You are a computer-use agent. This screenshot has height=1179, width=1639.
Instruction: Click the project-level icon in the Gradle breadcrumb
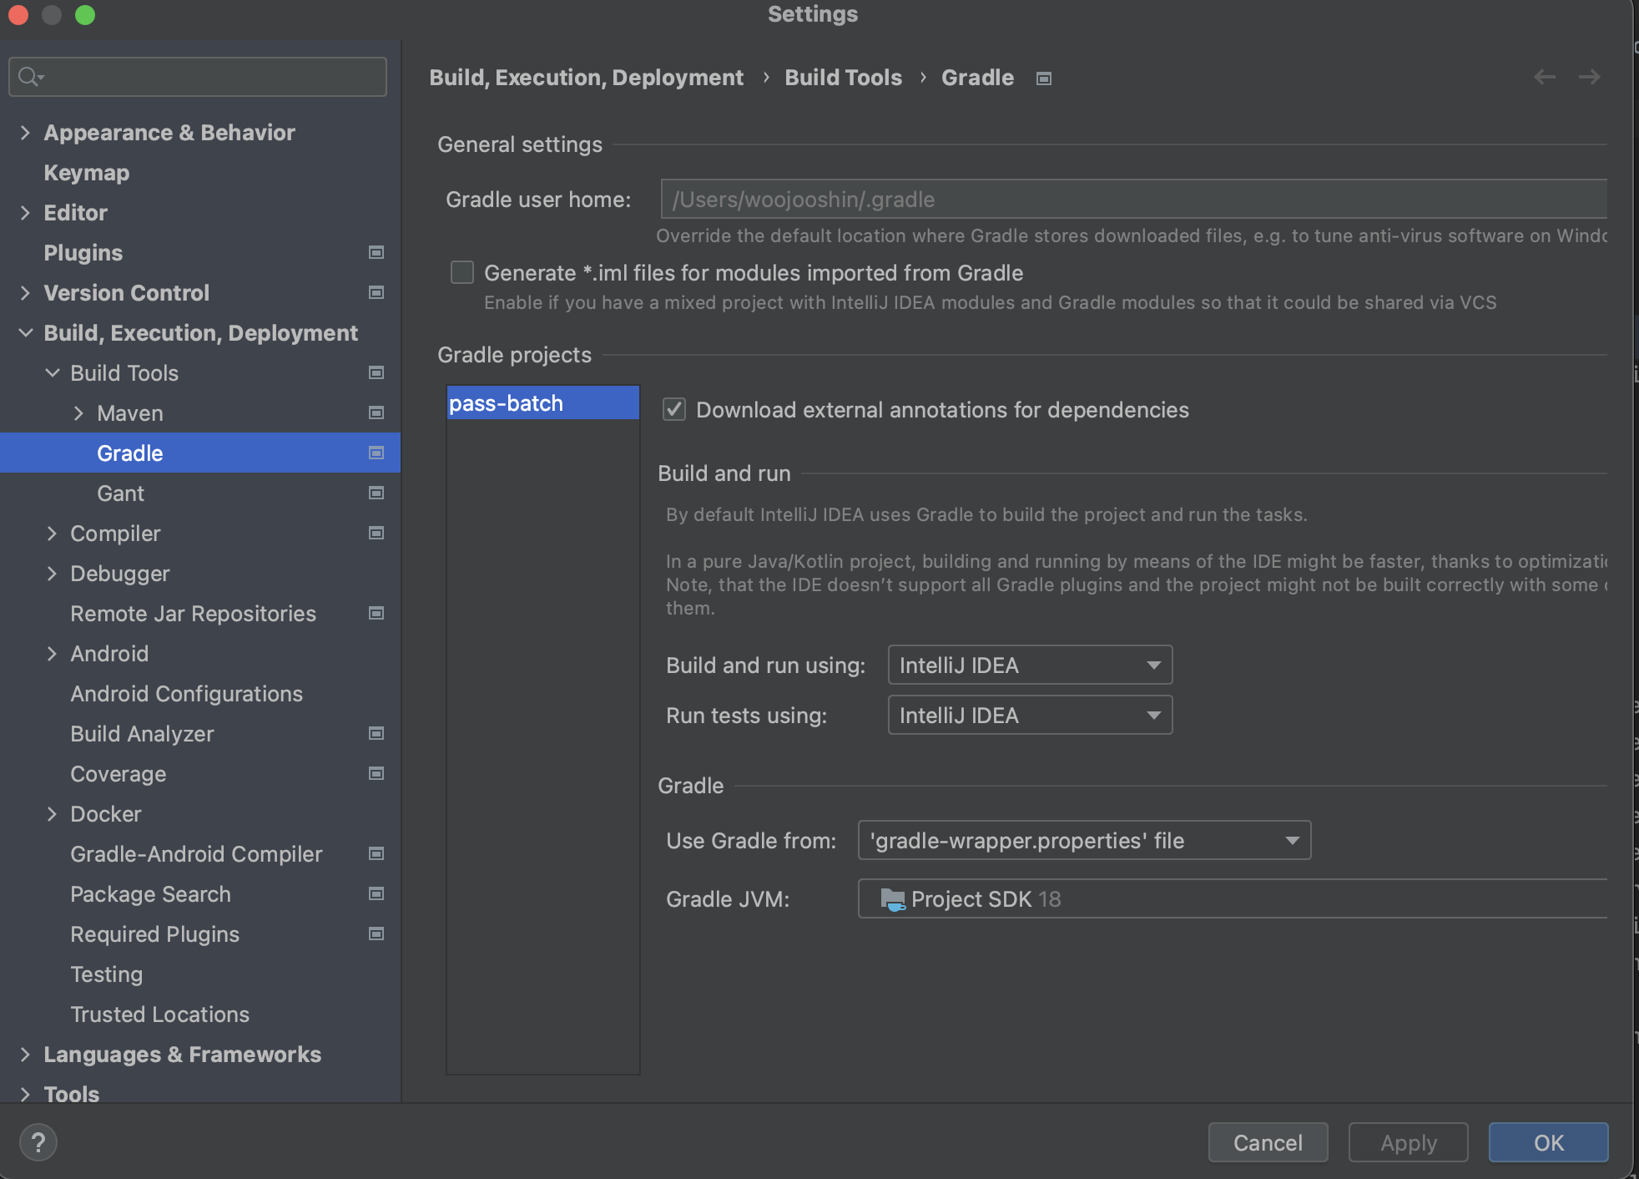[x=1043, y=78]
